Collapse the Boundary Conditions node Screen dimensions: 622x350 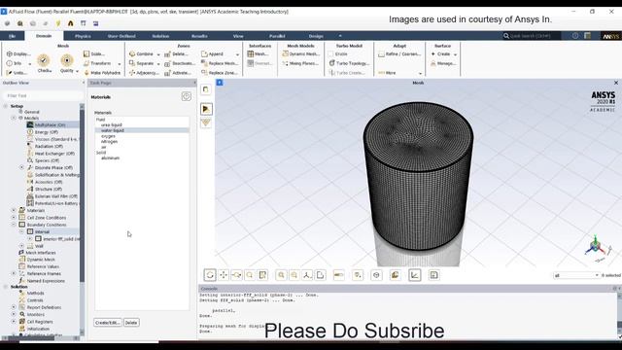click(x=14, y=225)
